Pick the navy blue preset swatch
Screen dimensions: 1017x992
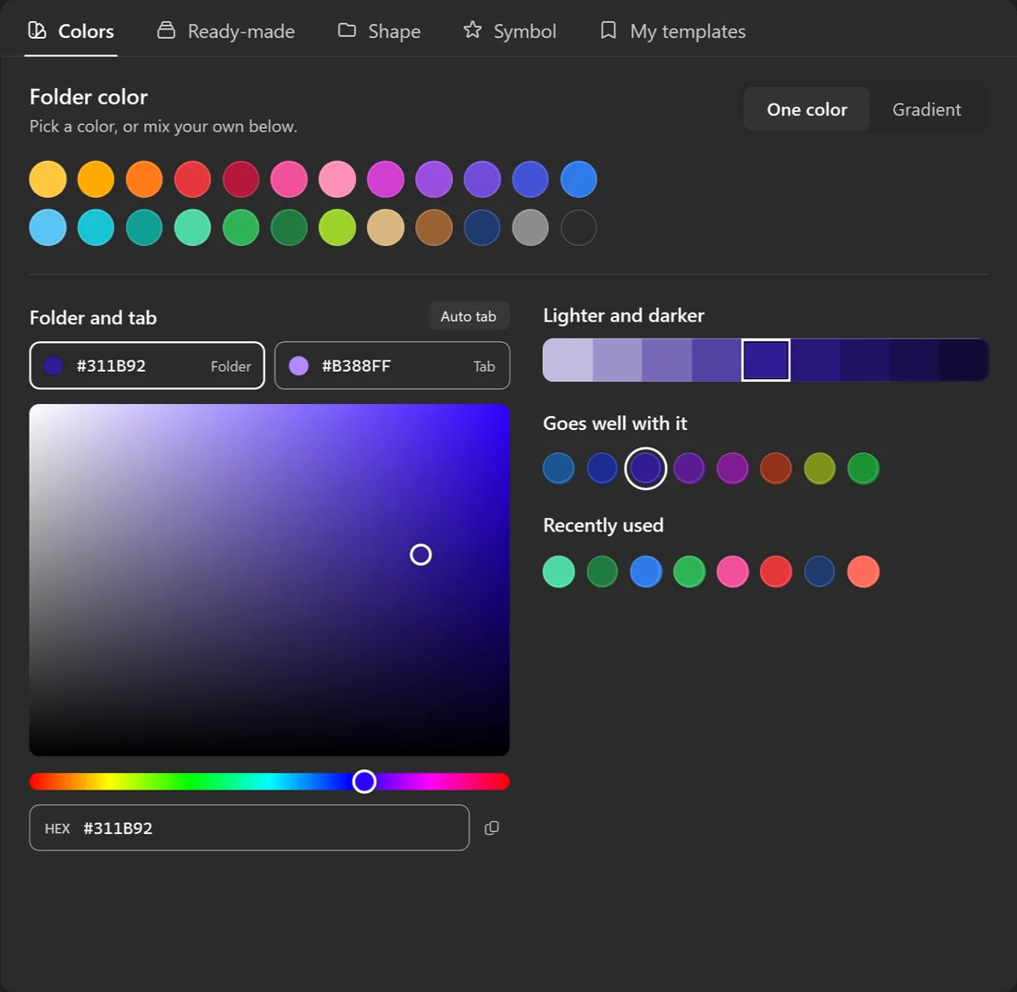(x=482, y=227)
